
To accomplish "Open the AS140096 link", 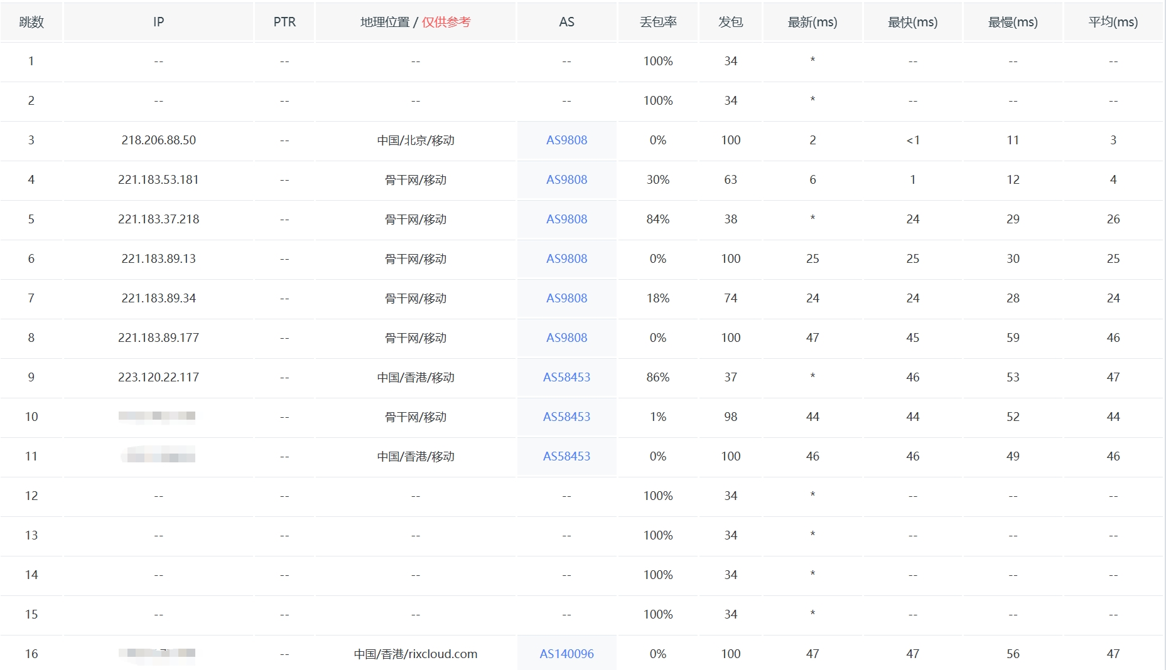I will [566, 654].
